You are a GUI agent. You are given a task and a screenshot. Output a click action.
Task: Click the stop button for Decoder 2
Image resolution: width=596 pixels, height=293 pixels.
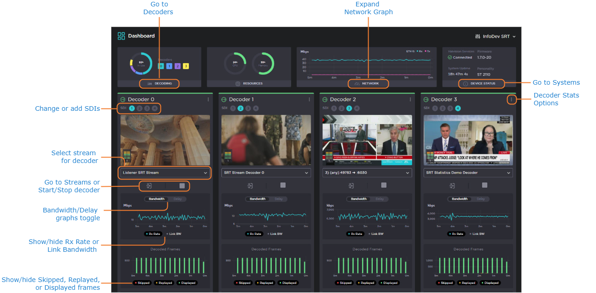[384, 185]
